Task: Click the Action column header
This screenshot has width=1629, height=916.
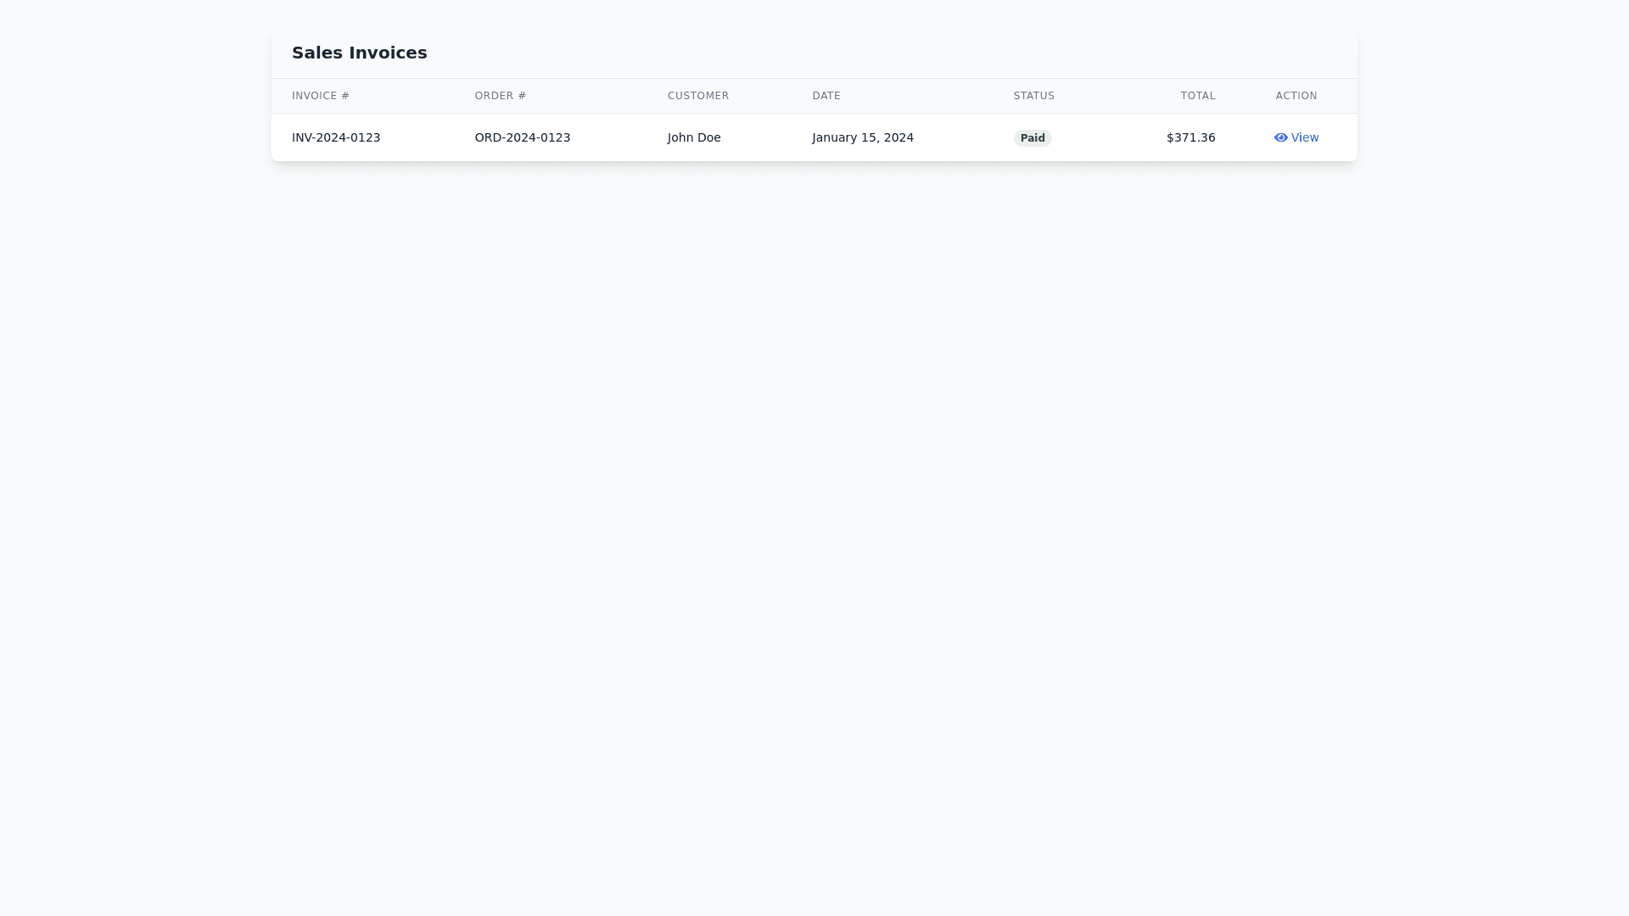Action: [x=1296, y=96]
